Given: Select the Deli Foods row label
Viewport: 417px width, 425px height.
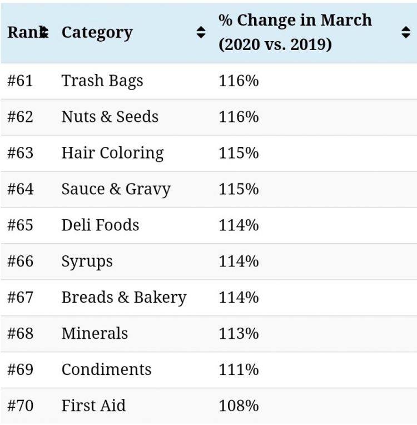Looking at the screenshot, I should [100, 225].
